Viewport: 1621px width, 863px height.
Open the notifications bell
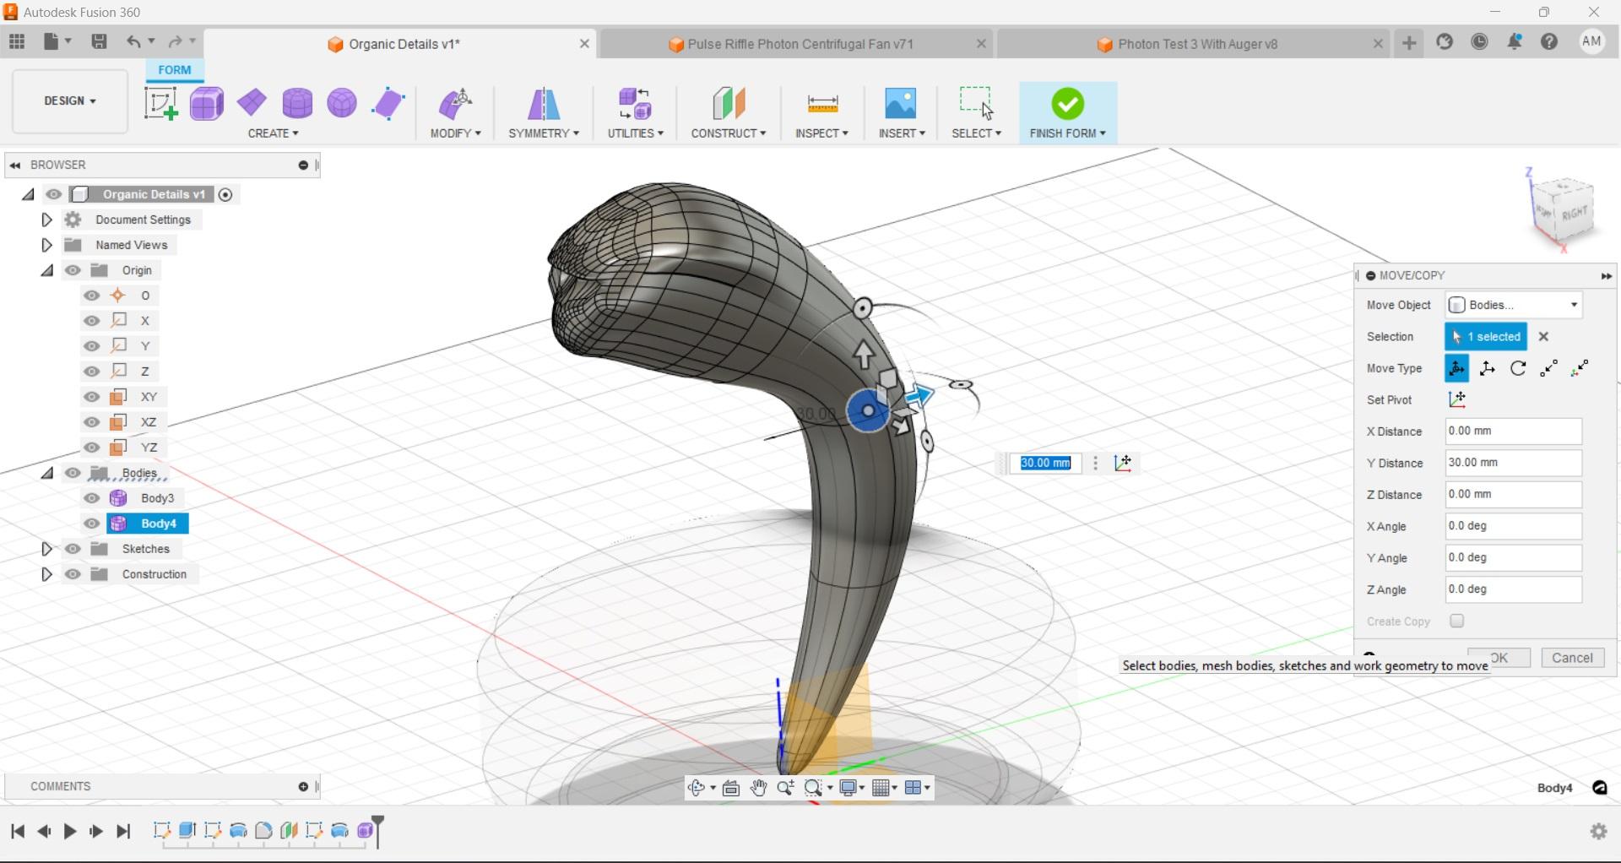tap(1515, 41)
